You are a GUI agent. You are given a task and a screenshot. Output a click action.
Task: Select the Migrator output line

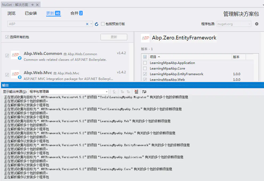click(96, 97)
